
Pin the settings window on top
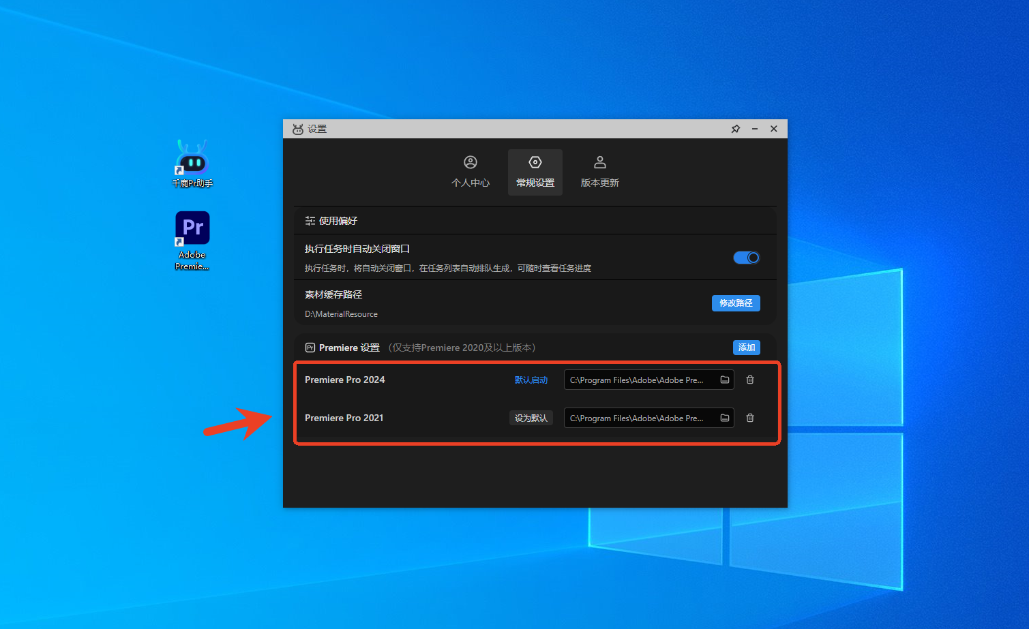click(736, 129)
